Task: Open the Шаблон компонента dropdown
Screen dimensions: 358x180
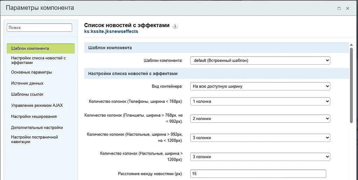Action: pos(260,61)
